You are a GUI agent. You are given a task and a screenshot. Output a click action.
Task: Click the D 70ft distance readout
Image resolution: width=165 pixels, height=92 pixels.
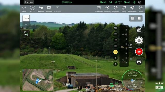(132, 85)
